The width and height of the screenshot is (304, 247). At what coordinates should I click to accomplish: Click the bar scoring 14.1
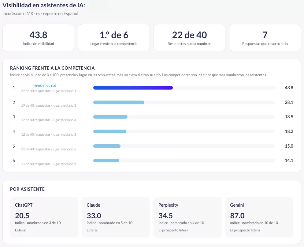pos(106,160)
